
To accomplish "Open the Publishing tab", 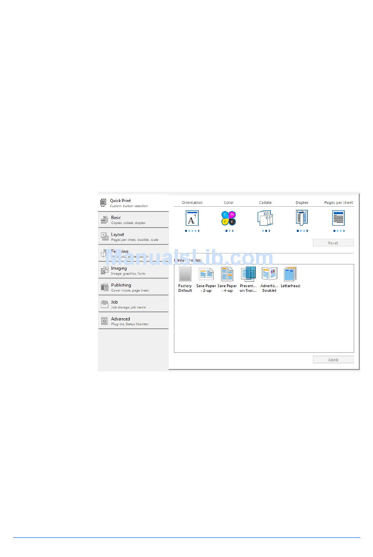I will 133,287.
